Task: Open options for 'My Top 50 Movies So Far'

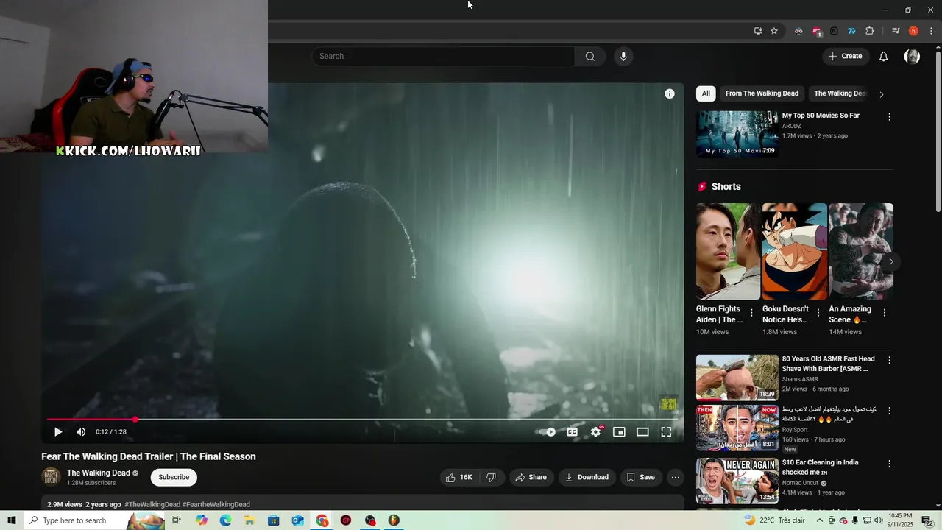Action: tap(889, 117)
